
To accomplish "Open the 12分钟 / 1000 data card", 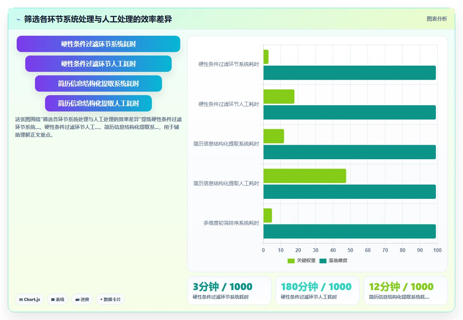I will (406, 290).
